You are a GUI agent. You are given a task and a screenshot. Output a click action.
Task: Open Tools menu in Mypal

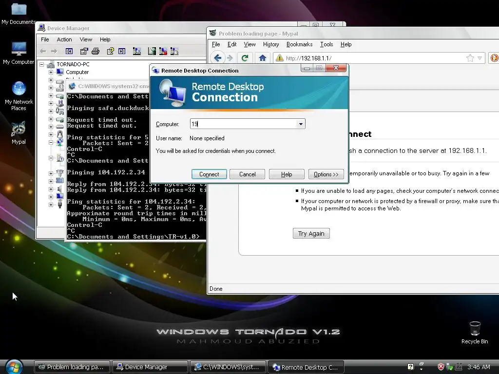point(326,44)
